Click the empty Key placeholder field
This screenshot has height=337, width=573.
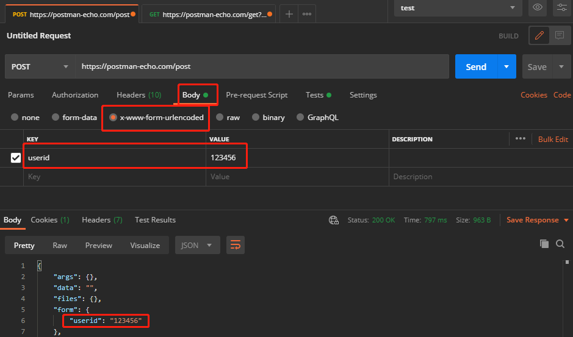(115, 177)
